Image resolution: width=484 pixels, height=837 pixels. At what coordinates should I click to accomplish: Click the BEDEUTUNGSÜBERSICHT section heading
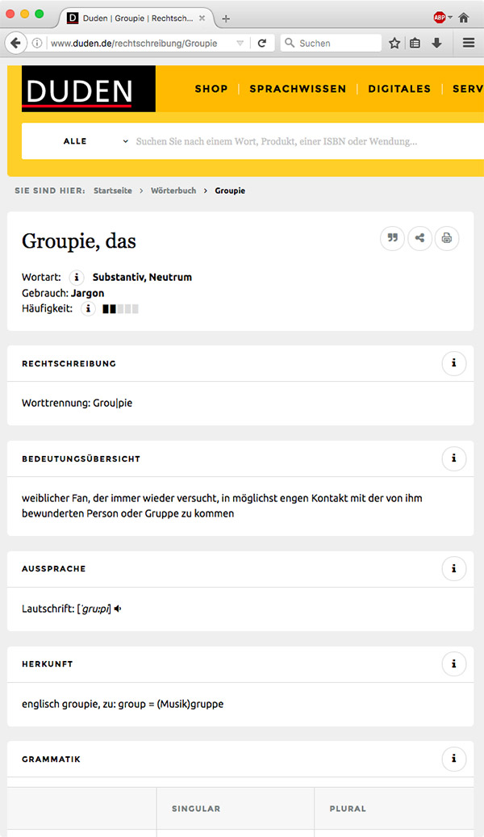click(x=81, y=458)
